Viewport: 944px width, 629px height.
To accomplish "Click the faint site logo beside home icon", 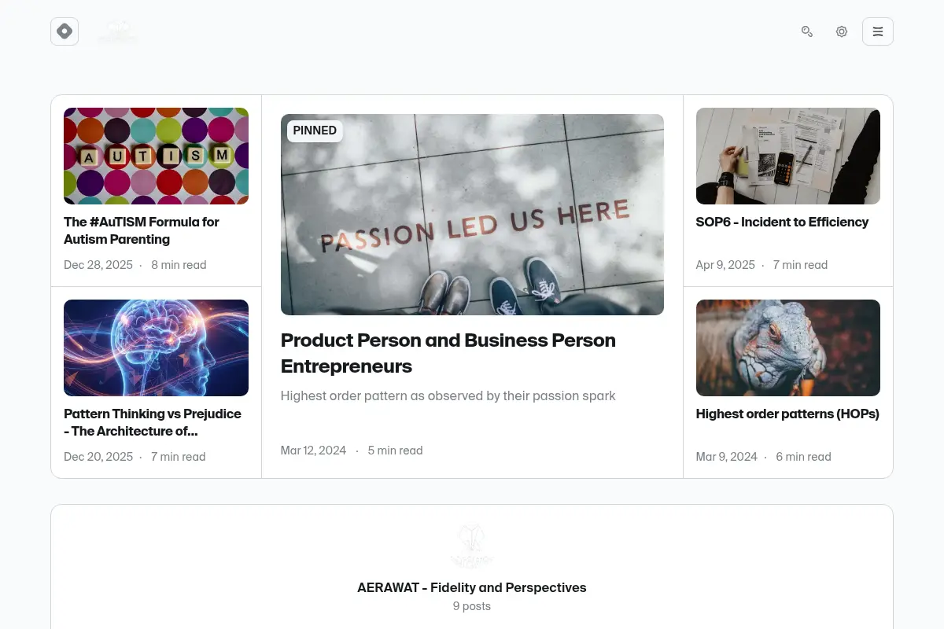I will click(118, 33).
